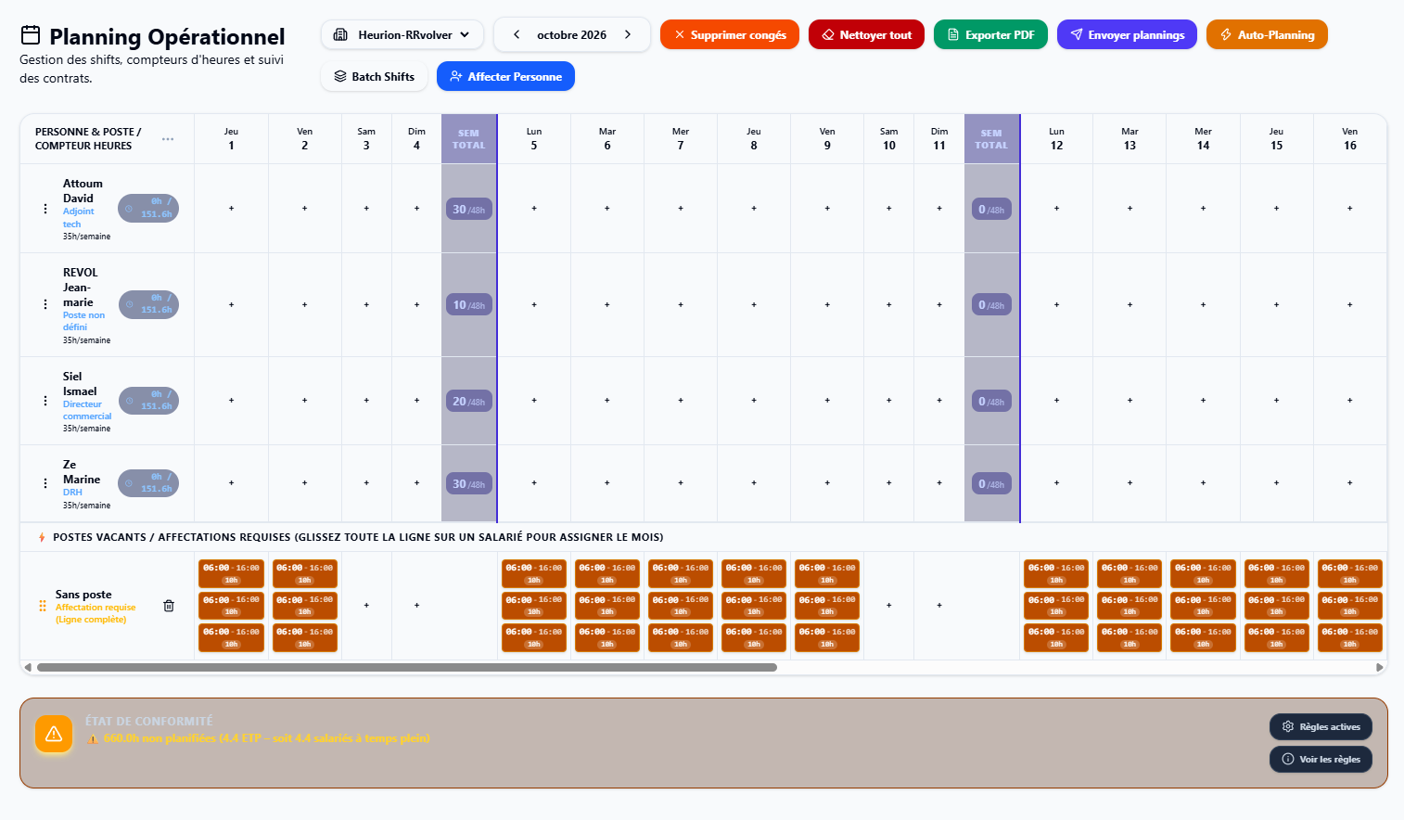Add a shift for REVOL Jean-marie on Lun 12
The image size is (1404, 820).
coord(1056,304)
